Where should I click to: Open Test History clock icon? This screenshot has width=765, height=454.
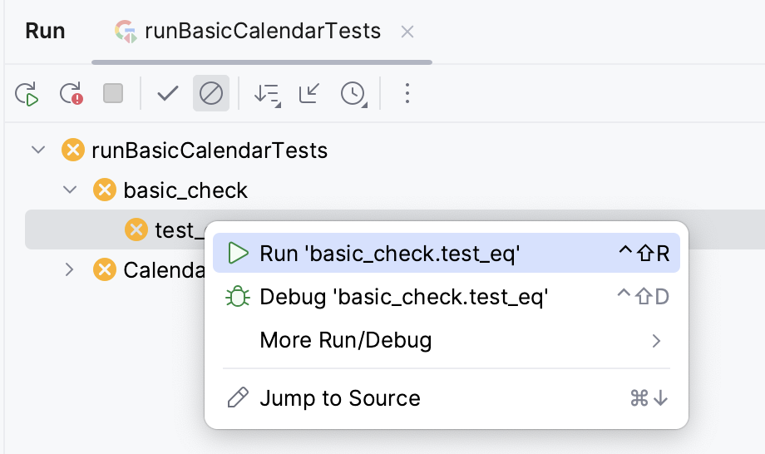[x=353, y=93]
